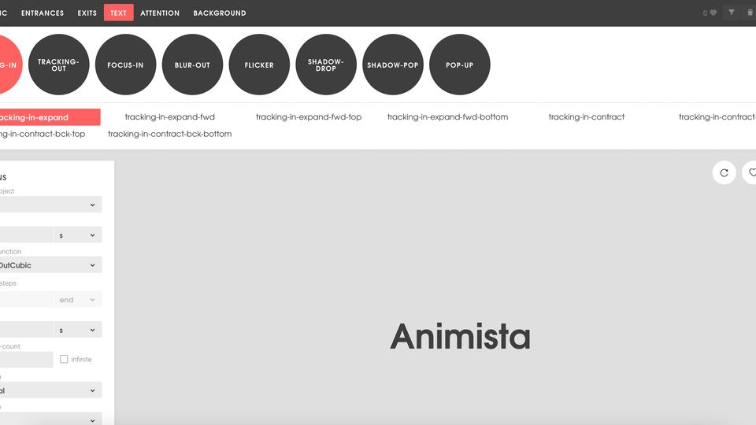
Task: Add animation to favorites with heart button
Action: point(750,172)
